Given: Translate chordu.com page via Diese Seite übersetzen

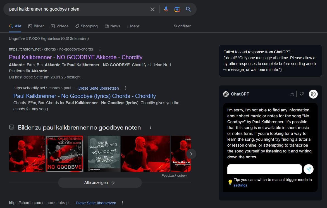Looking at the screenshot, I should tap(96, 203).
